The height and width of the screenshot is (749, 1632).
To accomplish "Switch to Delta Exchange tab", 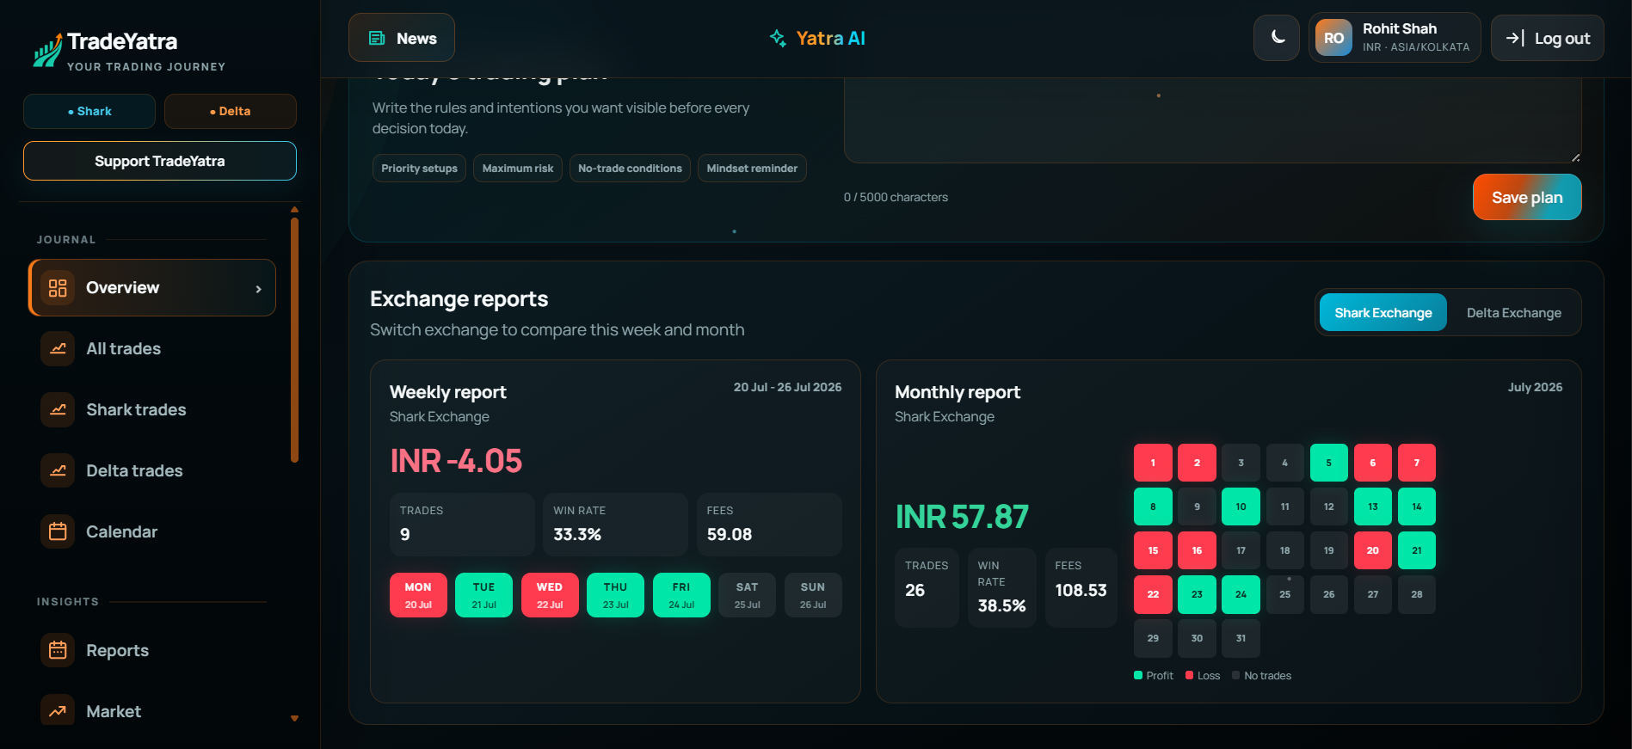I will click(1513, 312).
